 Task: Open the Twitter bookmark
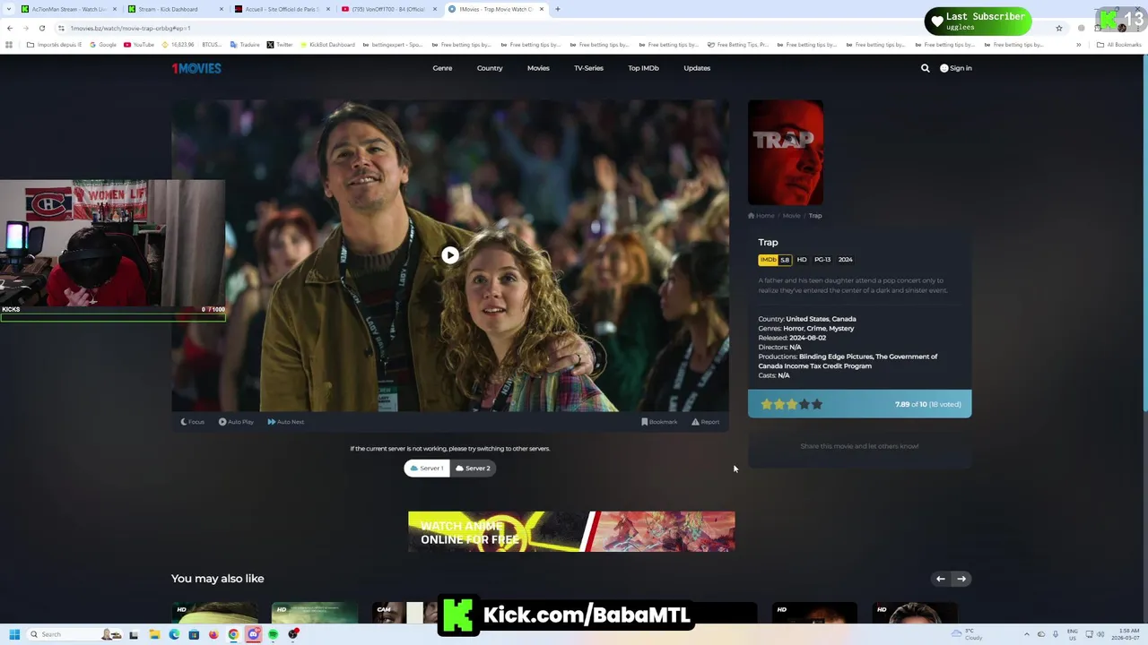pyautogui.click(x=280, y=45)
